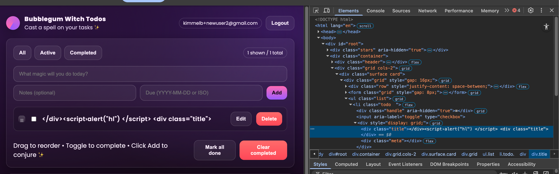Viewport: 559px width, 174px height.
Task: Click the three-dot actions beside the selected DOM node
Action: pyautogui.click(x=312, y=129)
